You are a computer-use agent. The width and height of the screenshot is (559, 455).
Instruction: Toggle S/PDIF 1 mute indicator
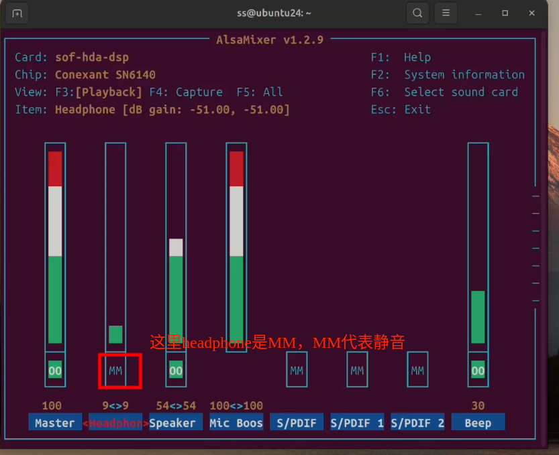pos(357,371)
